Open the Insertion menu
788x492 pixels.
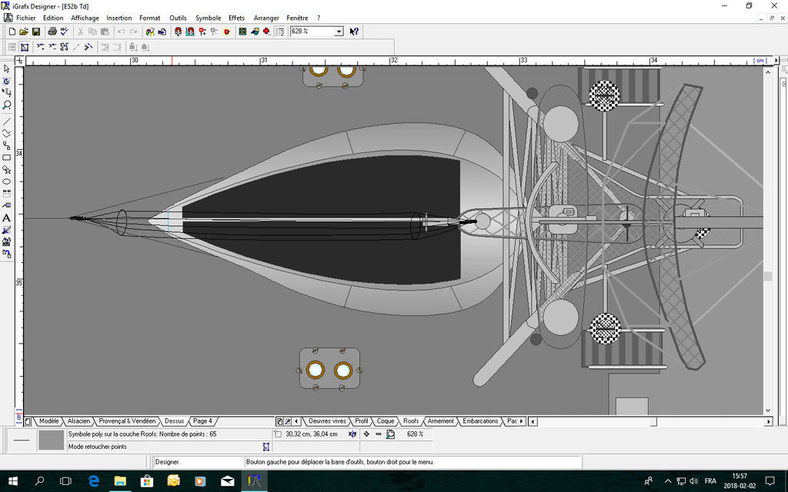(x=119, y=18)
